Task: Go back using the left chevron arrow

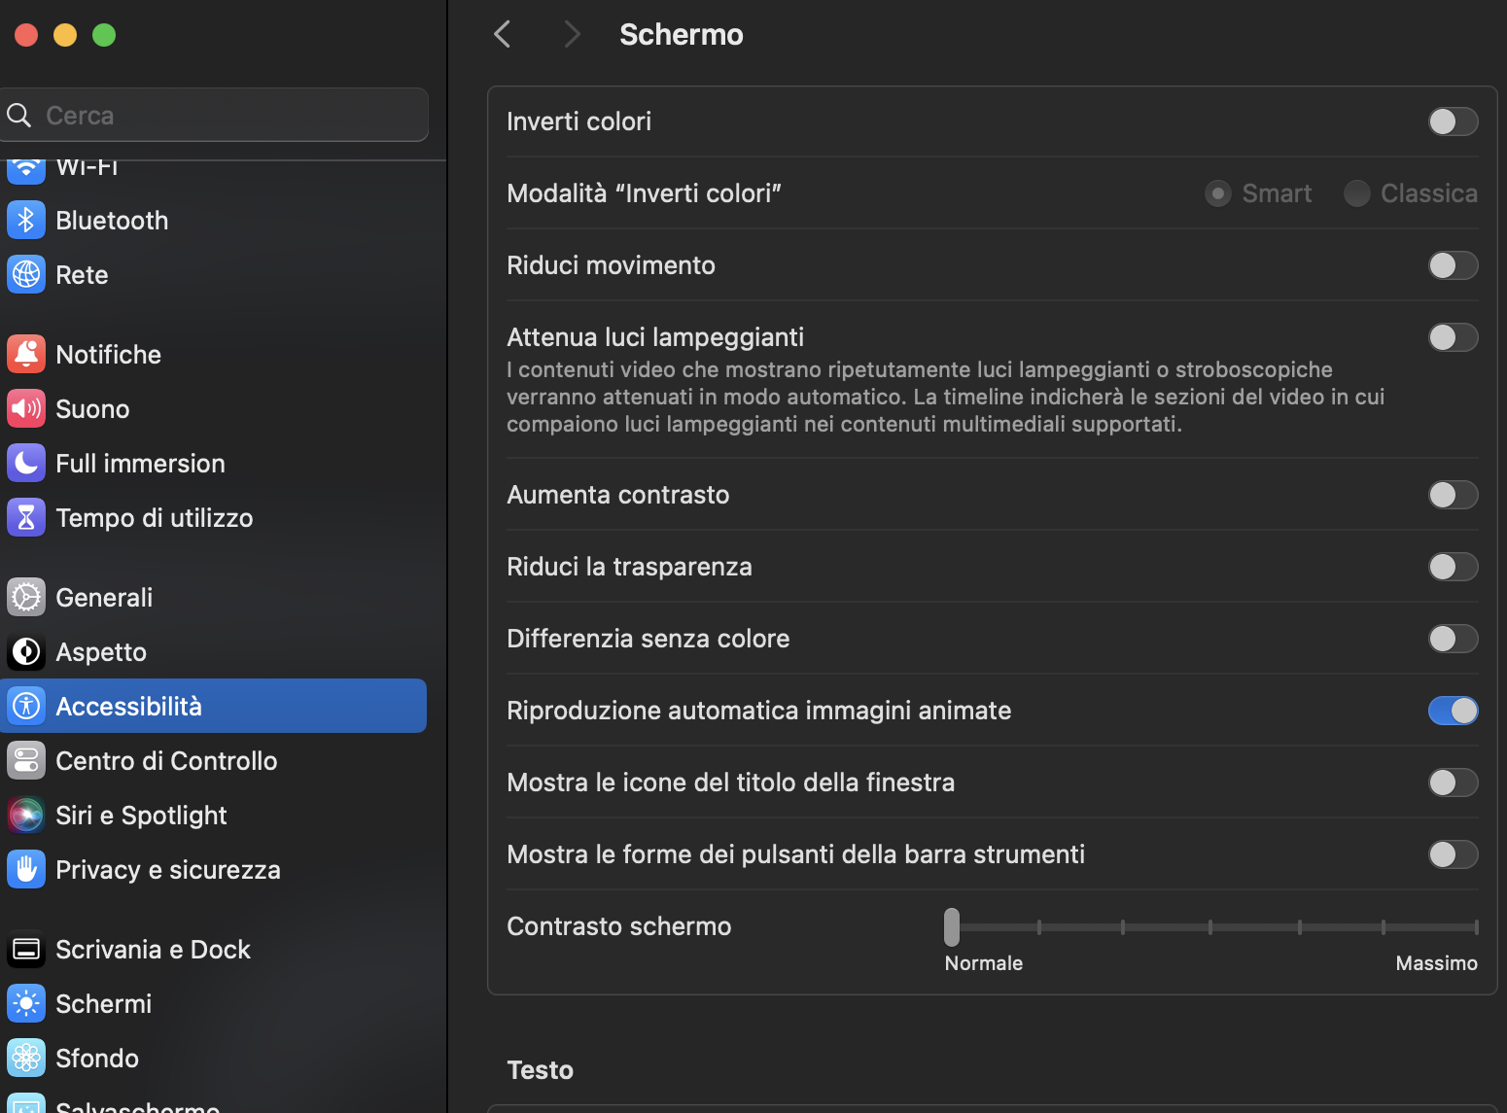Action: click(502, 34)
